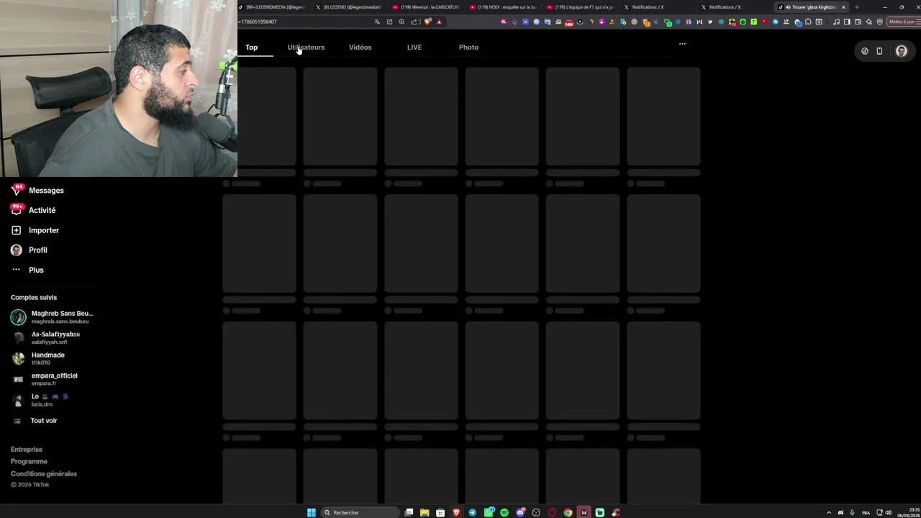Switch to the Utilisateurs tab
The image size is (921, 518).
(x=306, y=47)
